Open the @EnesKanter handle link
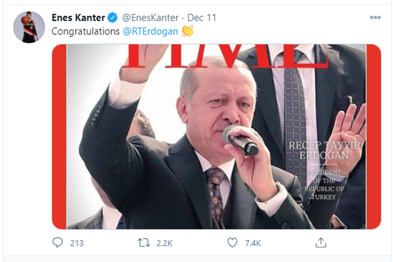 [x=150, y=18]
